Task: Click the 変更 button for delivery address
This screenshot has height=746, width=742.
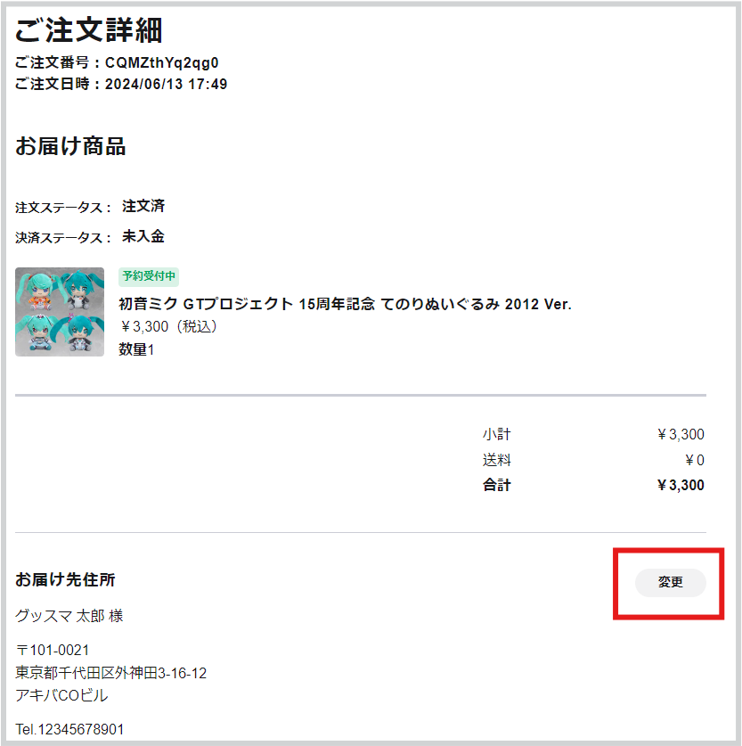Action: pyautogui.click(x=670, y=582)
